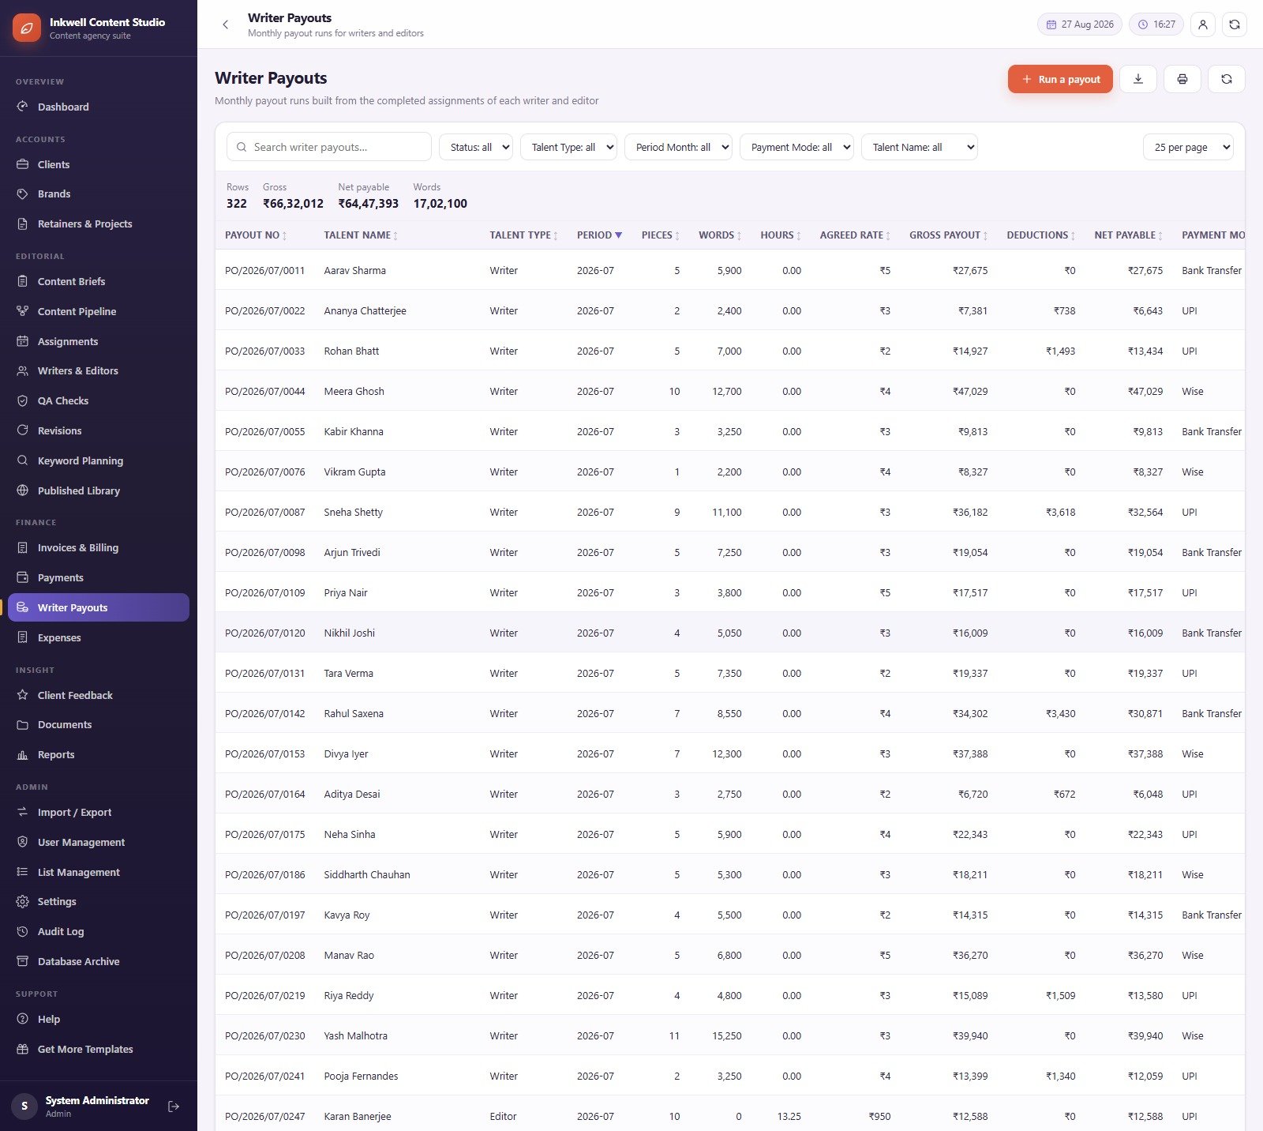The image size is (1263, 1131).
Task: Open the Payments sidebar item
Action: click(x=99, y=577)
